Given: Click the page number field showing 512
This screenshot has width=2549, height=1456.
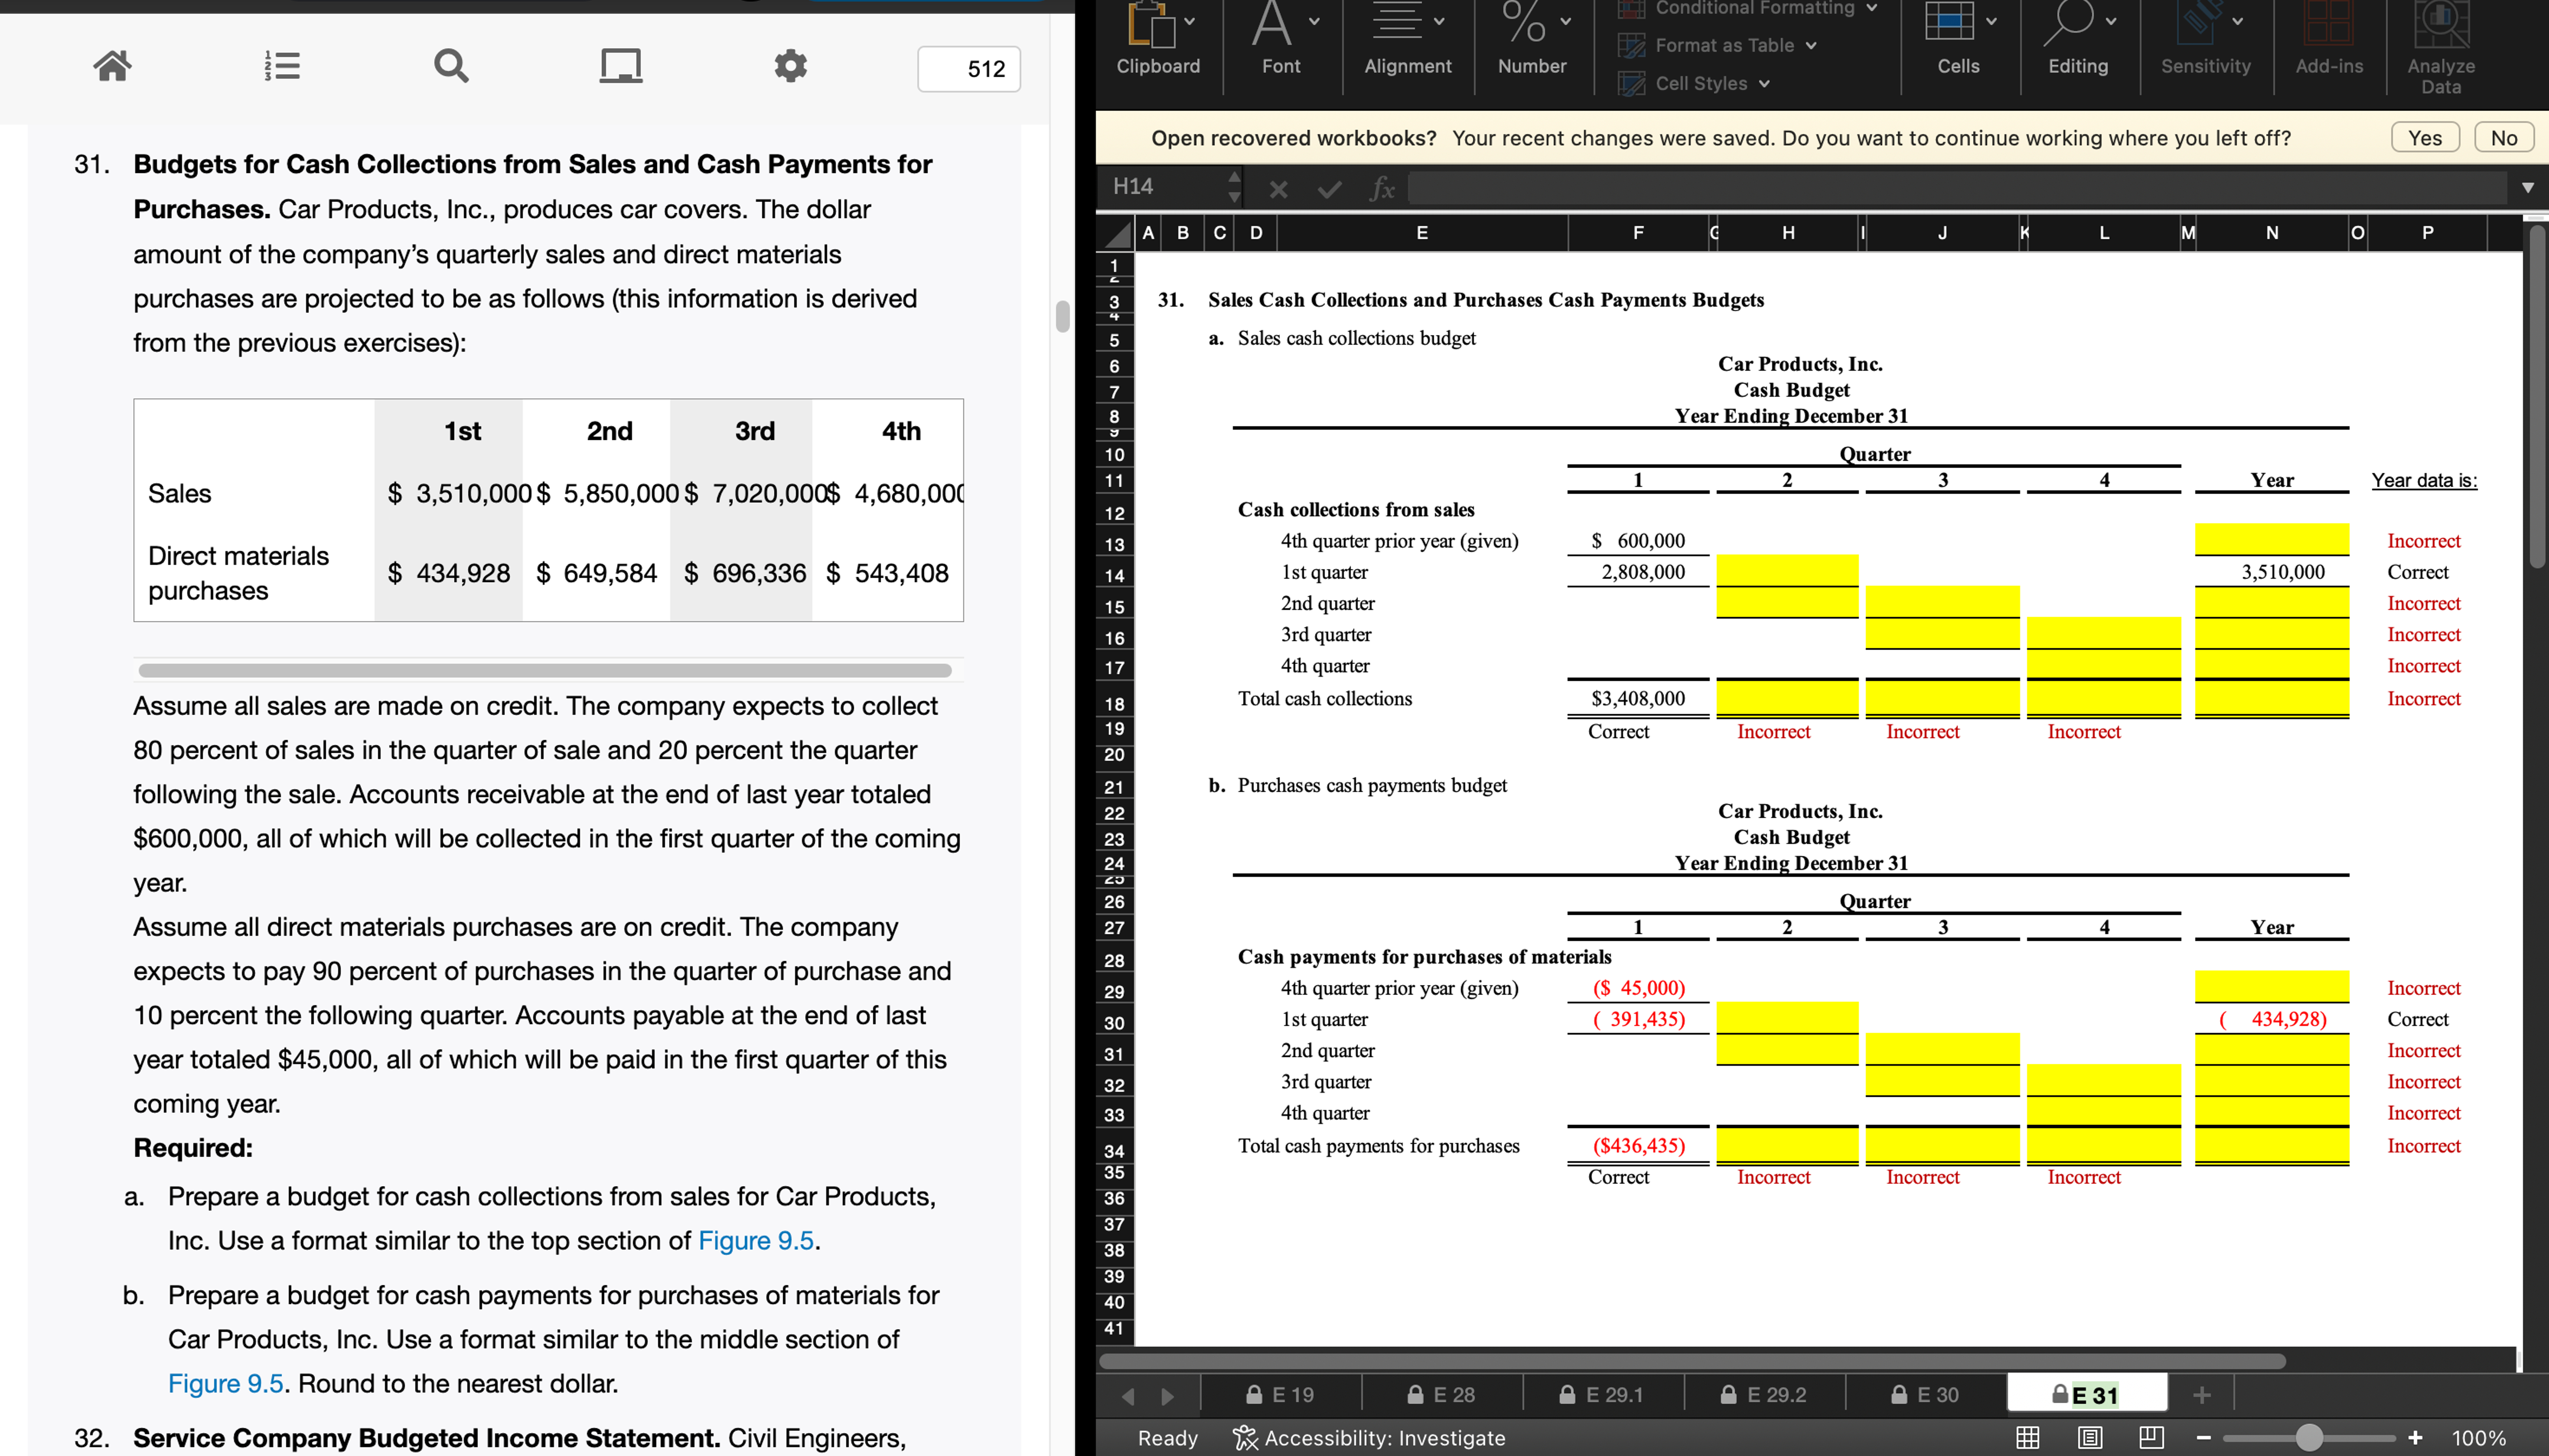Looking at the screenshot, I should 968,69.
